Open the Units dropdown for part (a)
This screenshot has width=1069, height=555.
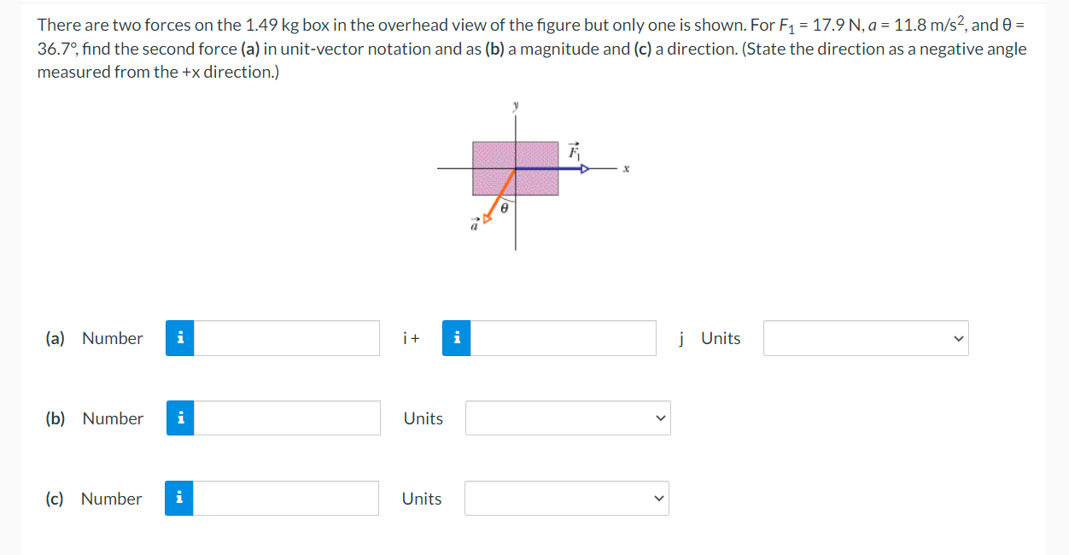(865, 338)
